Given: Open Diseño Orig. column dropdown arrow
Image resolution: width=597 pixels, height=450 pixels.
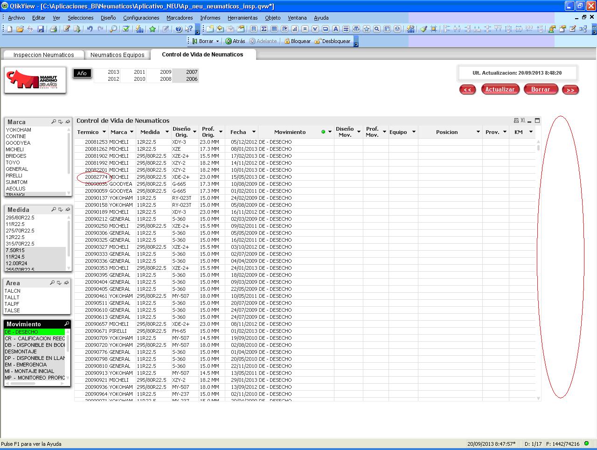Looking at the screenshot, I should [194, 132].
